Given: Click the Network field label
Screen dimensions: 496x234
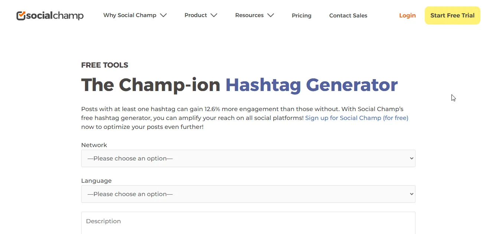Looking at the screenshot, I should click(94, 145).
